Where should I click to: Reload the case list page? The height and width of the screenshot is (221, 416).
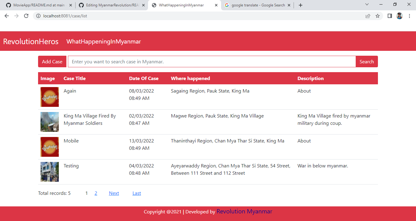coord(26,16)
